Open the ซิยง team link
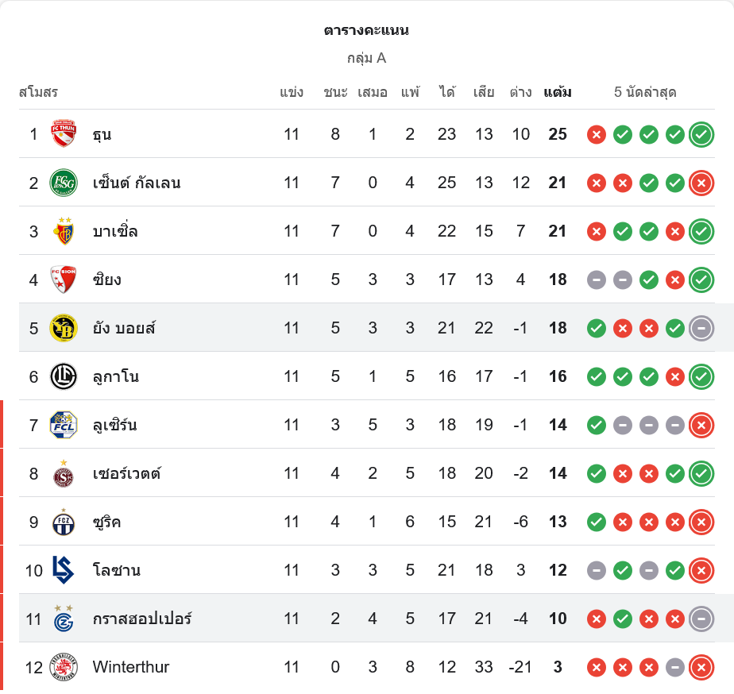The height and width of the screenshot is (694, 734). [x=106, y=280]
